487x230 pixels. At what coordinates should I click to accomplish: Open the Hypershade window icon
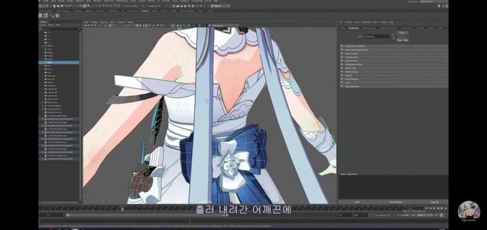[189, 6]
